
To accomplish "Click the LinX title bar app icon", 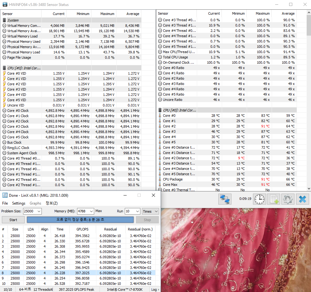I will (5, 195).
